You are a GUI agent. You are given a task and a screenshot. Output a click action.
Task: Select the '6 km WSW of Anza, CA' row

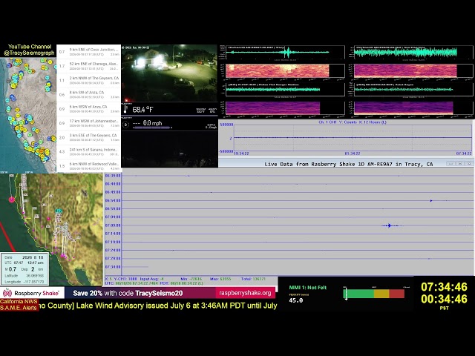click(89, 109)
